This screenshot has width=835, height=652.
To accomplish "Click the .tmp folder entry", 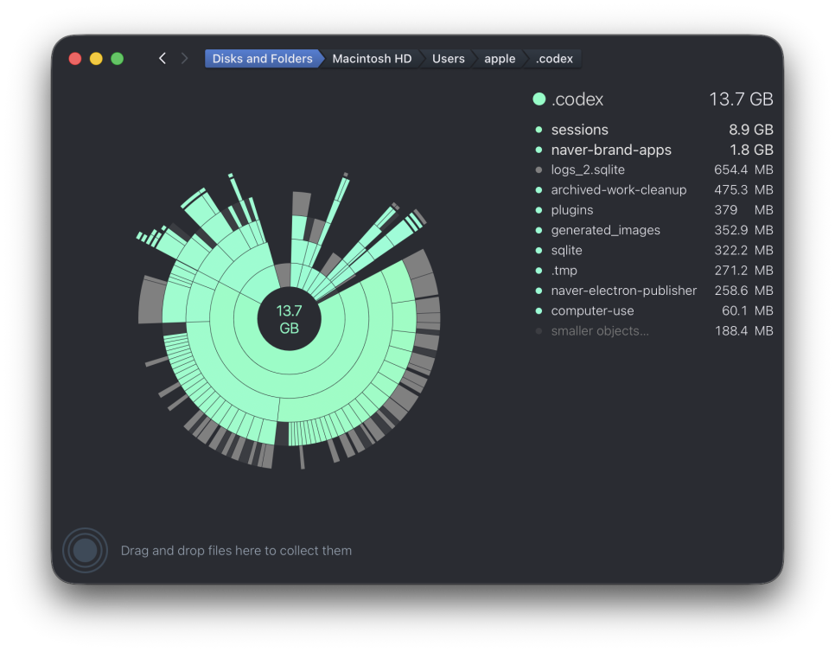I will (x=653, y=271).
